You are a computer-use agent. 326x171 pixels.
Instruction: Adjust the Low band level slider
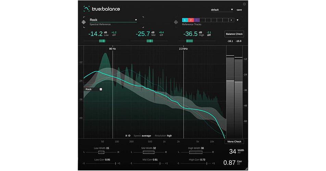(102, 41)
